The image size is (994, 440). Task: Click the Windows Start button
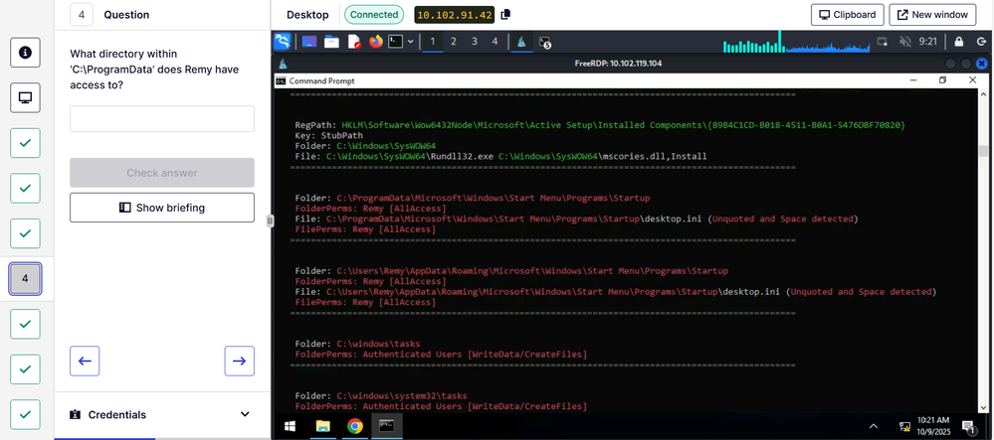pos(291,426)
